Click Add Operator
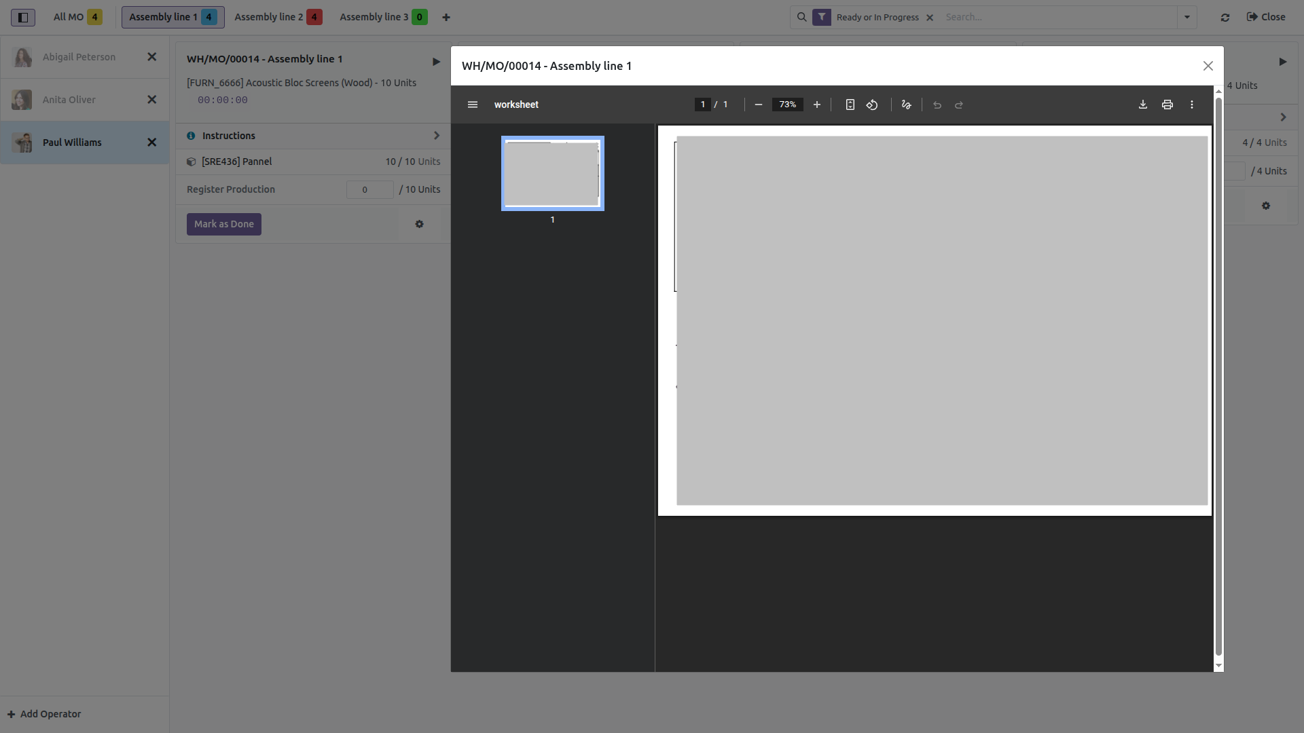1304x733 pixels. click(x=44, y=714)
